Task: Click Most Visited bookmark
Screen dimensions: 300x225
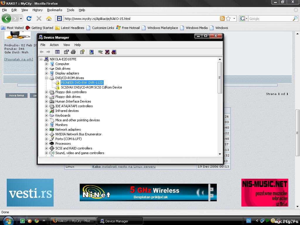Action: click(12, 28)
